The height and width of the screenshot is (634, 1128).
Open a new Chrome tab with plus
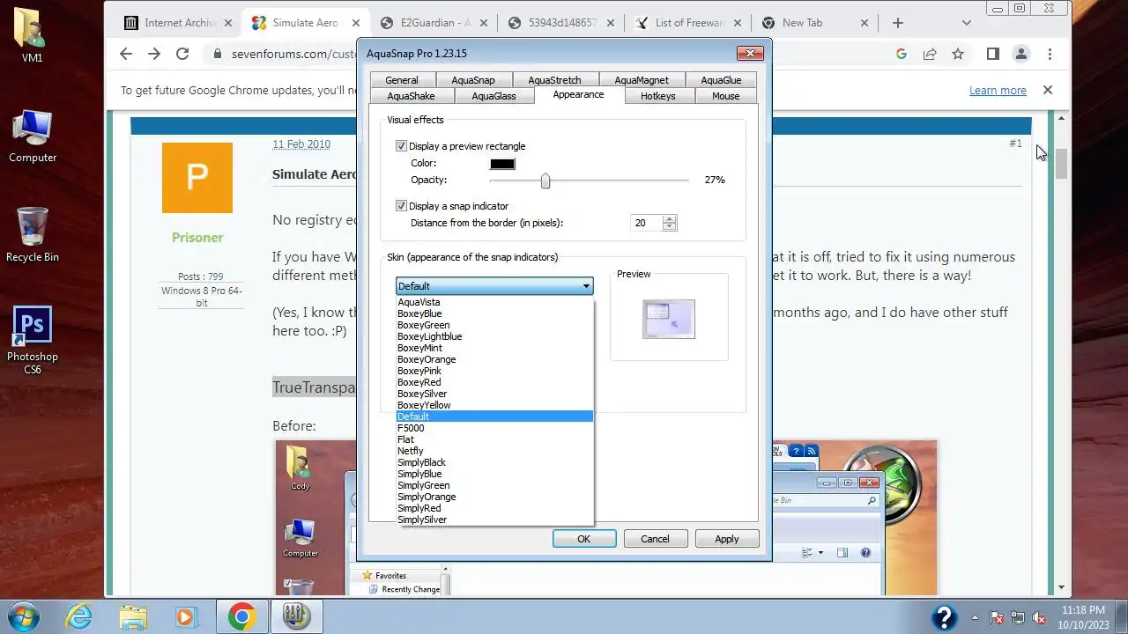click(898, 23)
